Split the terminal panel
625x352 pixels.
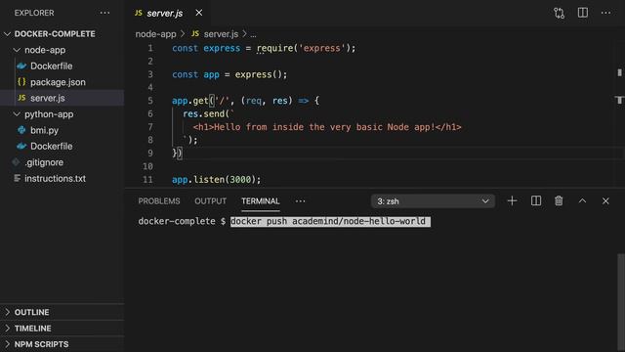[x=536, y=200]
